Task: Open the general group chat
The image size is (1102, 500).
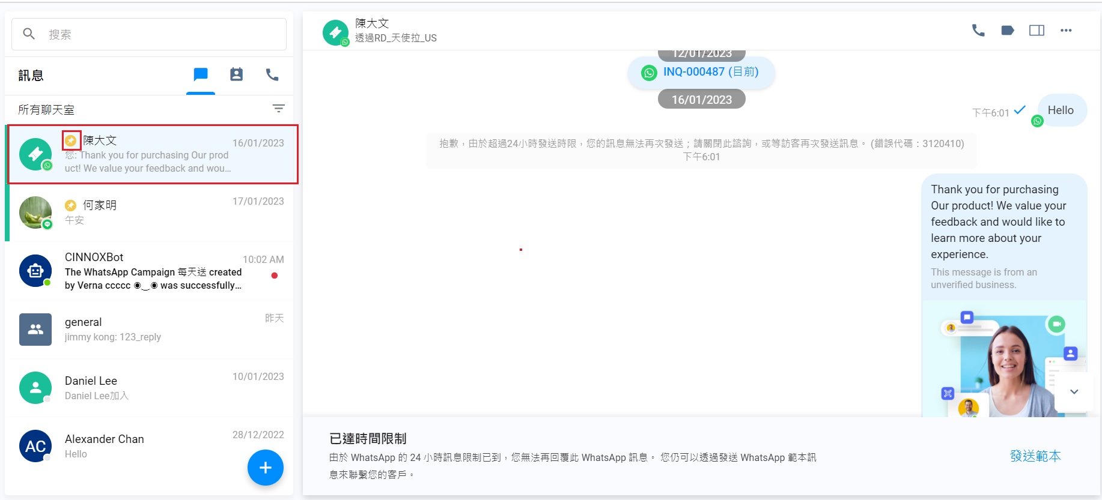Action: click(x=150, y=329)
